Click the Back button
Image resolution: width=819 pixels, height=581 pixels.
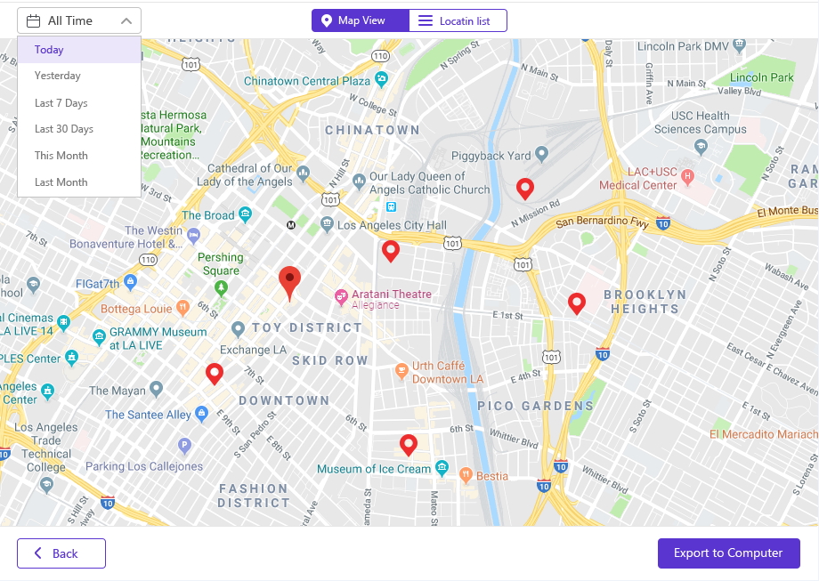coord(61,553)
